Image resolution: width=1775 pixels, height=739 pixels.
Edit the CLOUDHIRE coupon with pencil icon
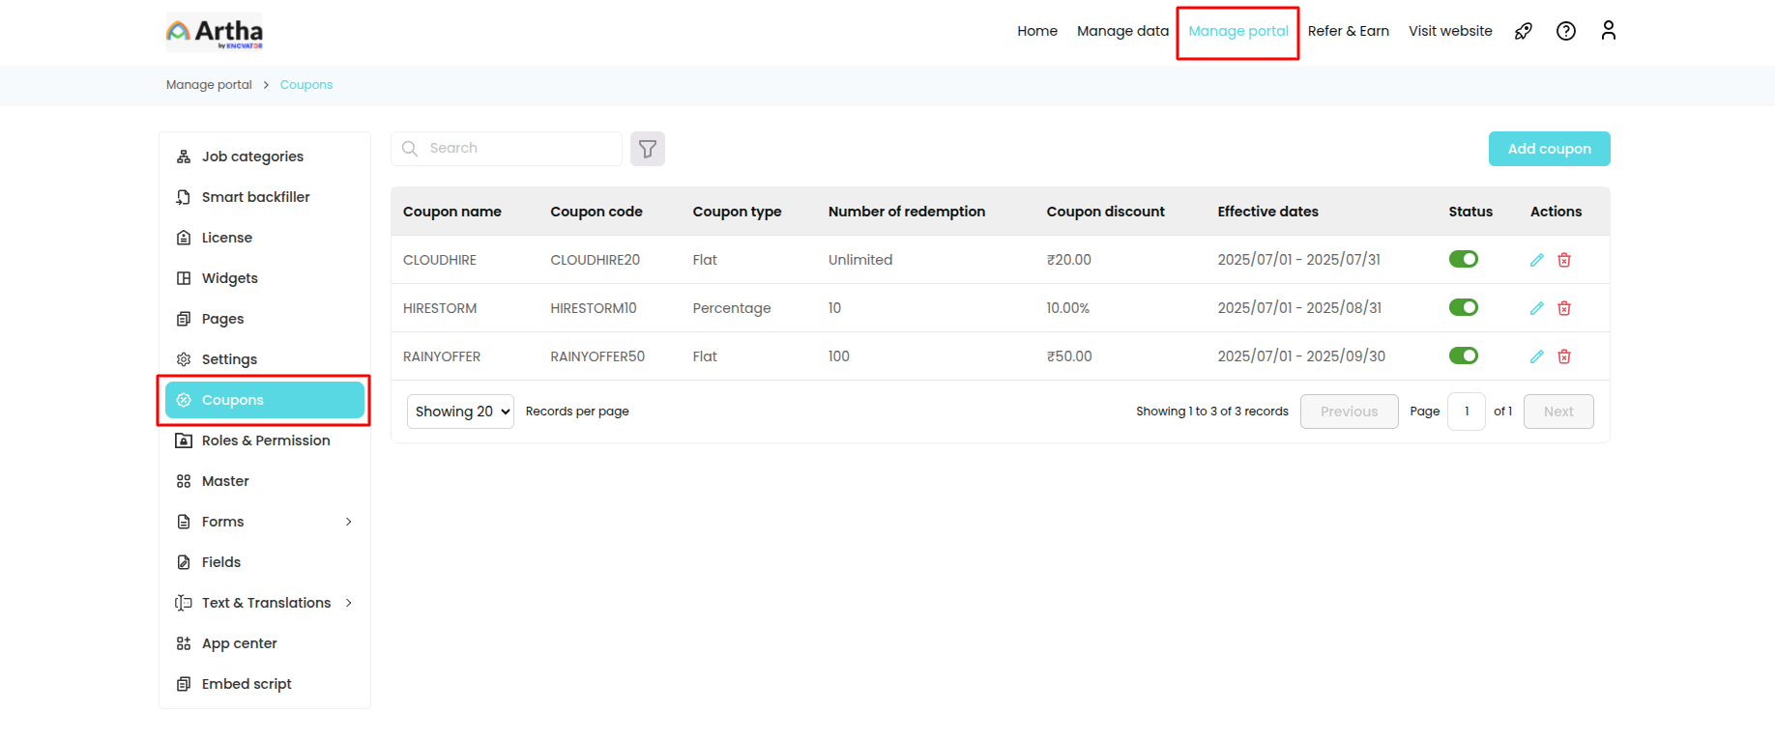[x=1536, y=260]
